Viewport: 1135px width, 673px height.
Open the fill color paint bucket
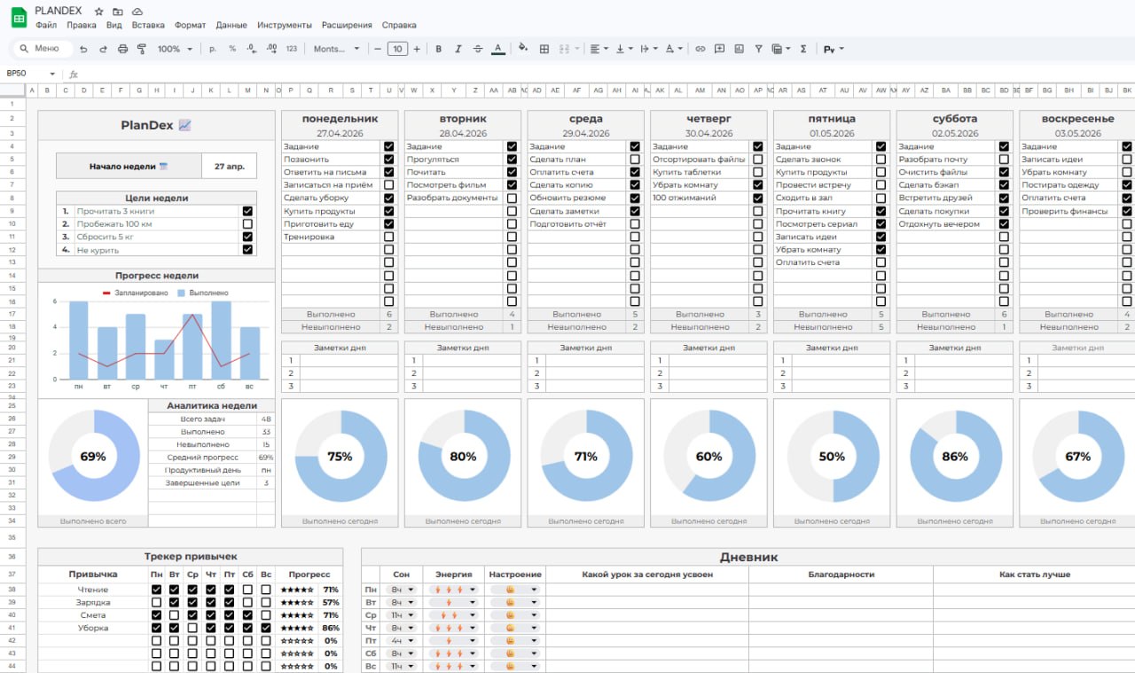[522, 49]
